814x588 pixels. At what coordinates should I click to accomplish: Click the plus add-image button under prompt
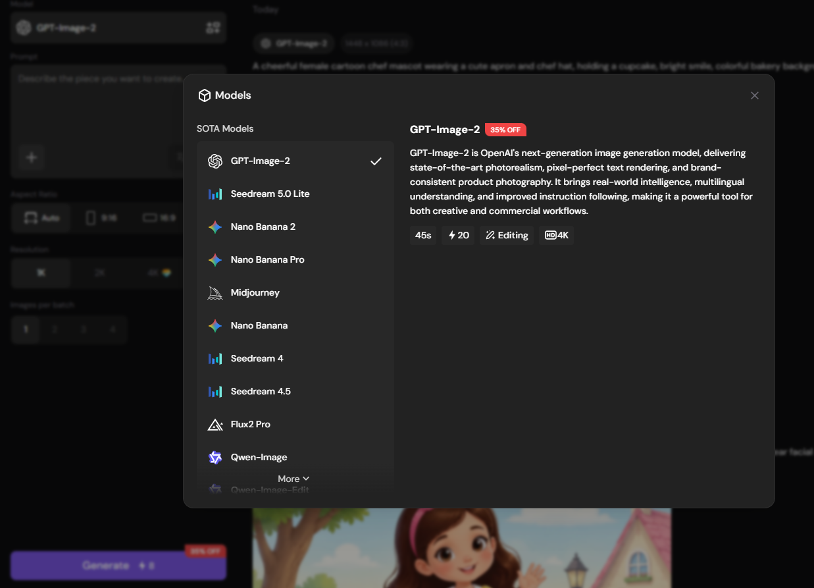(x=32, y=157)
